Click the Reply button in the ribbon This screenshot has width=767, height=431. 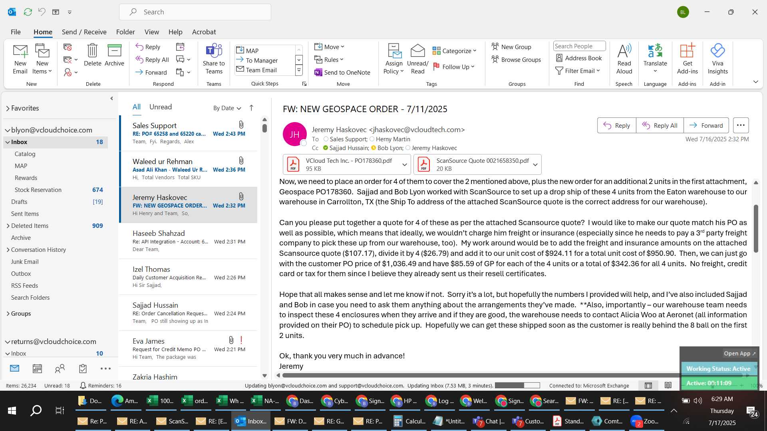click(148, 47)
